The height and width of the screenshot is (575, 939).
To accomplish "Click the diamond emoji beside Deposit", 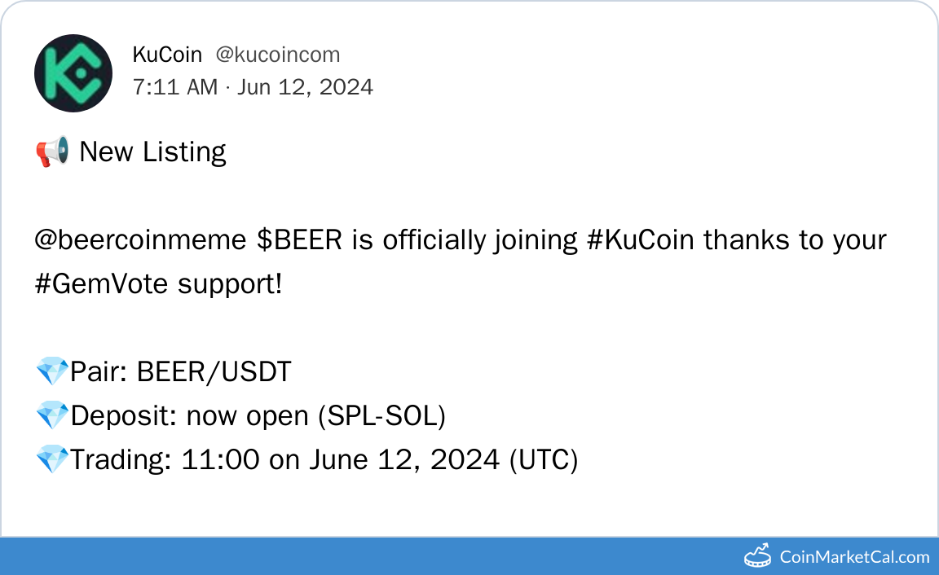I will pos(52,416).
